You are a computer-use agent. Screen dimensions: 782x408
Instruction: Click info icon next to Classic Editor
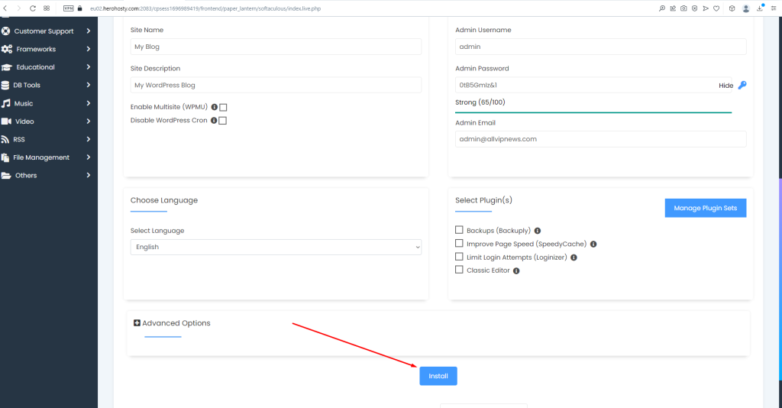pos(517,270)
